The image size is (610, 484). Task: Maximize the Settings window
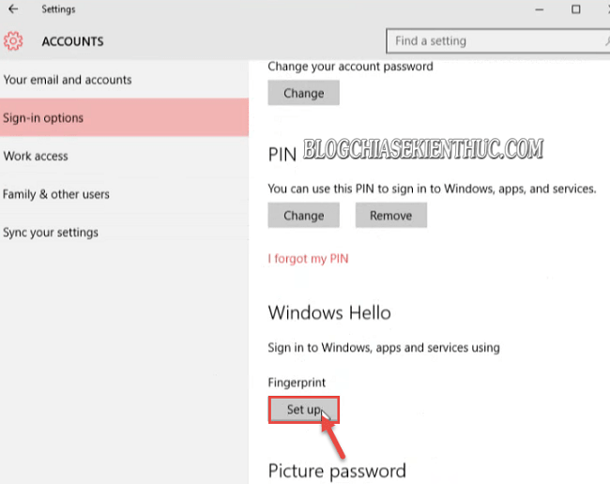click(x=576, y=9)
